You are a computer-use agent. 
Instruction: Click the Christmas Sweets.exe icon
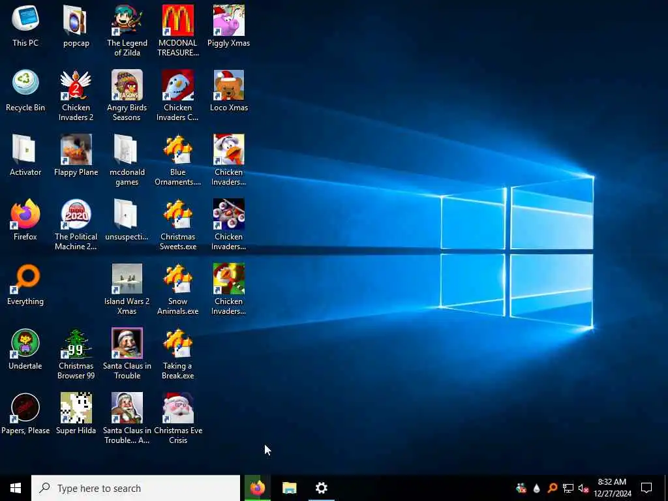point(177,214)
